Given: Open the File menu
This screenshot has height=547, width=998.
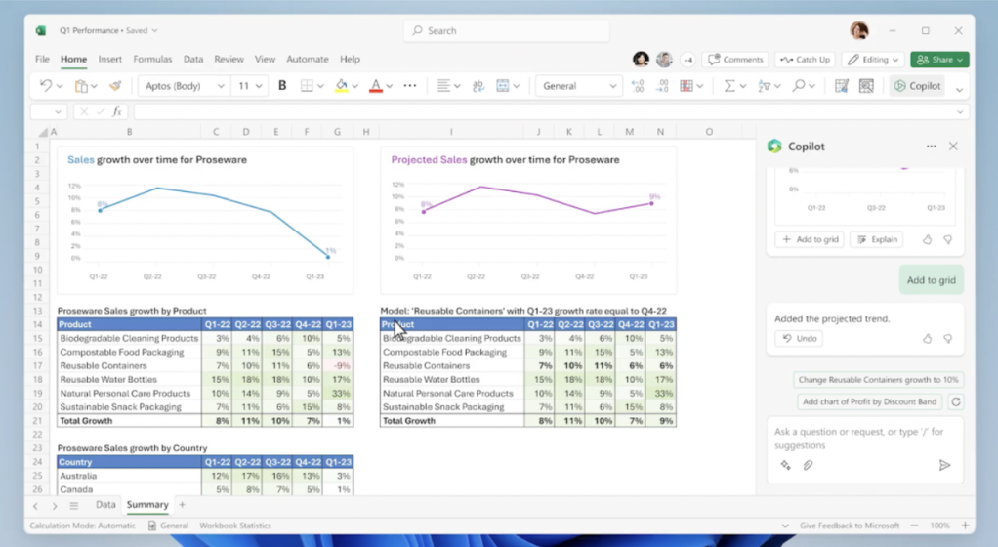Looking at the screenshot, I should (42, 59).
